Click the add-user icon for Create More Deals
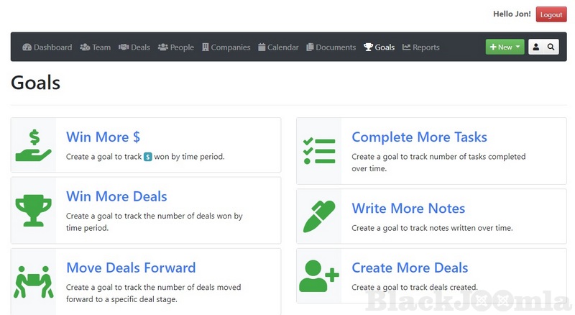The image size is (575, 315). click(x=319, y=276)
